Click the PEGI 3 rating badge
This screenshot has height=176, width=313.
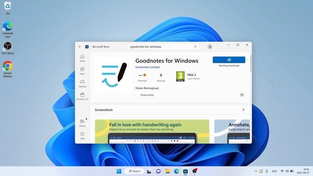180,77
